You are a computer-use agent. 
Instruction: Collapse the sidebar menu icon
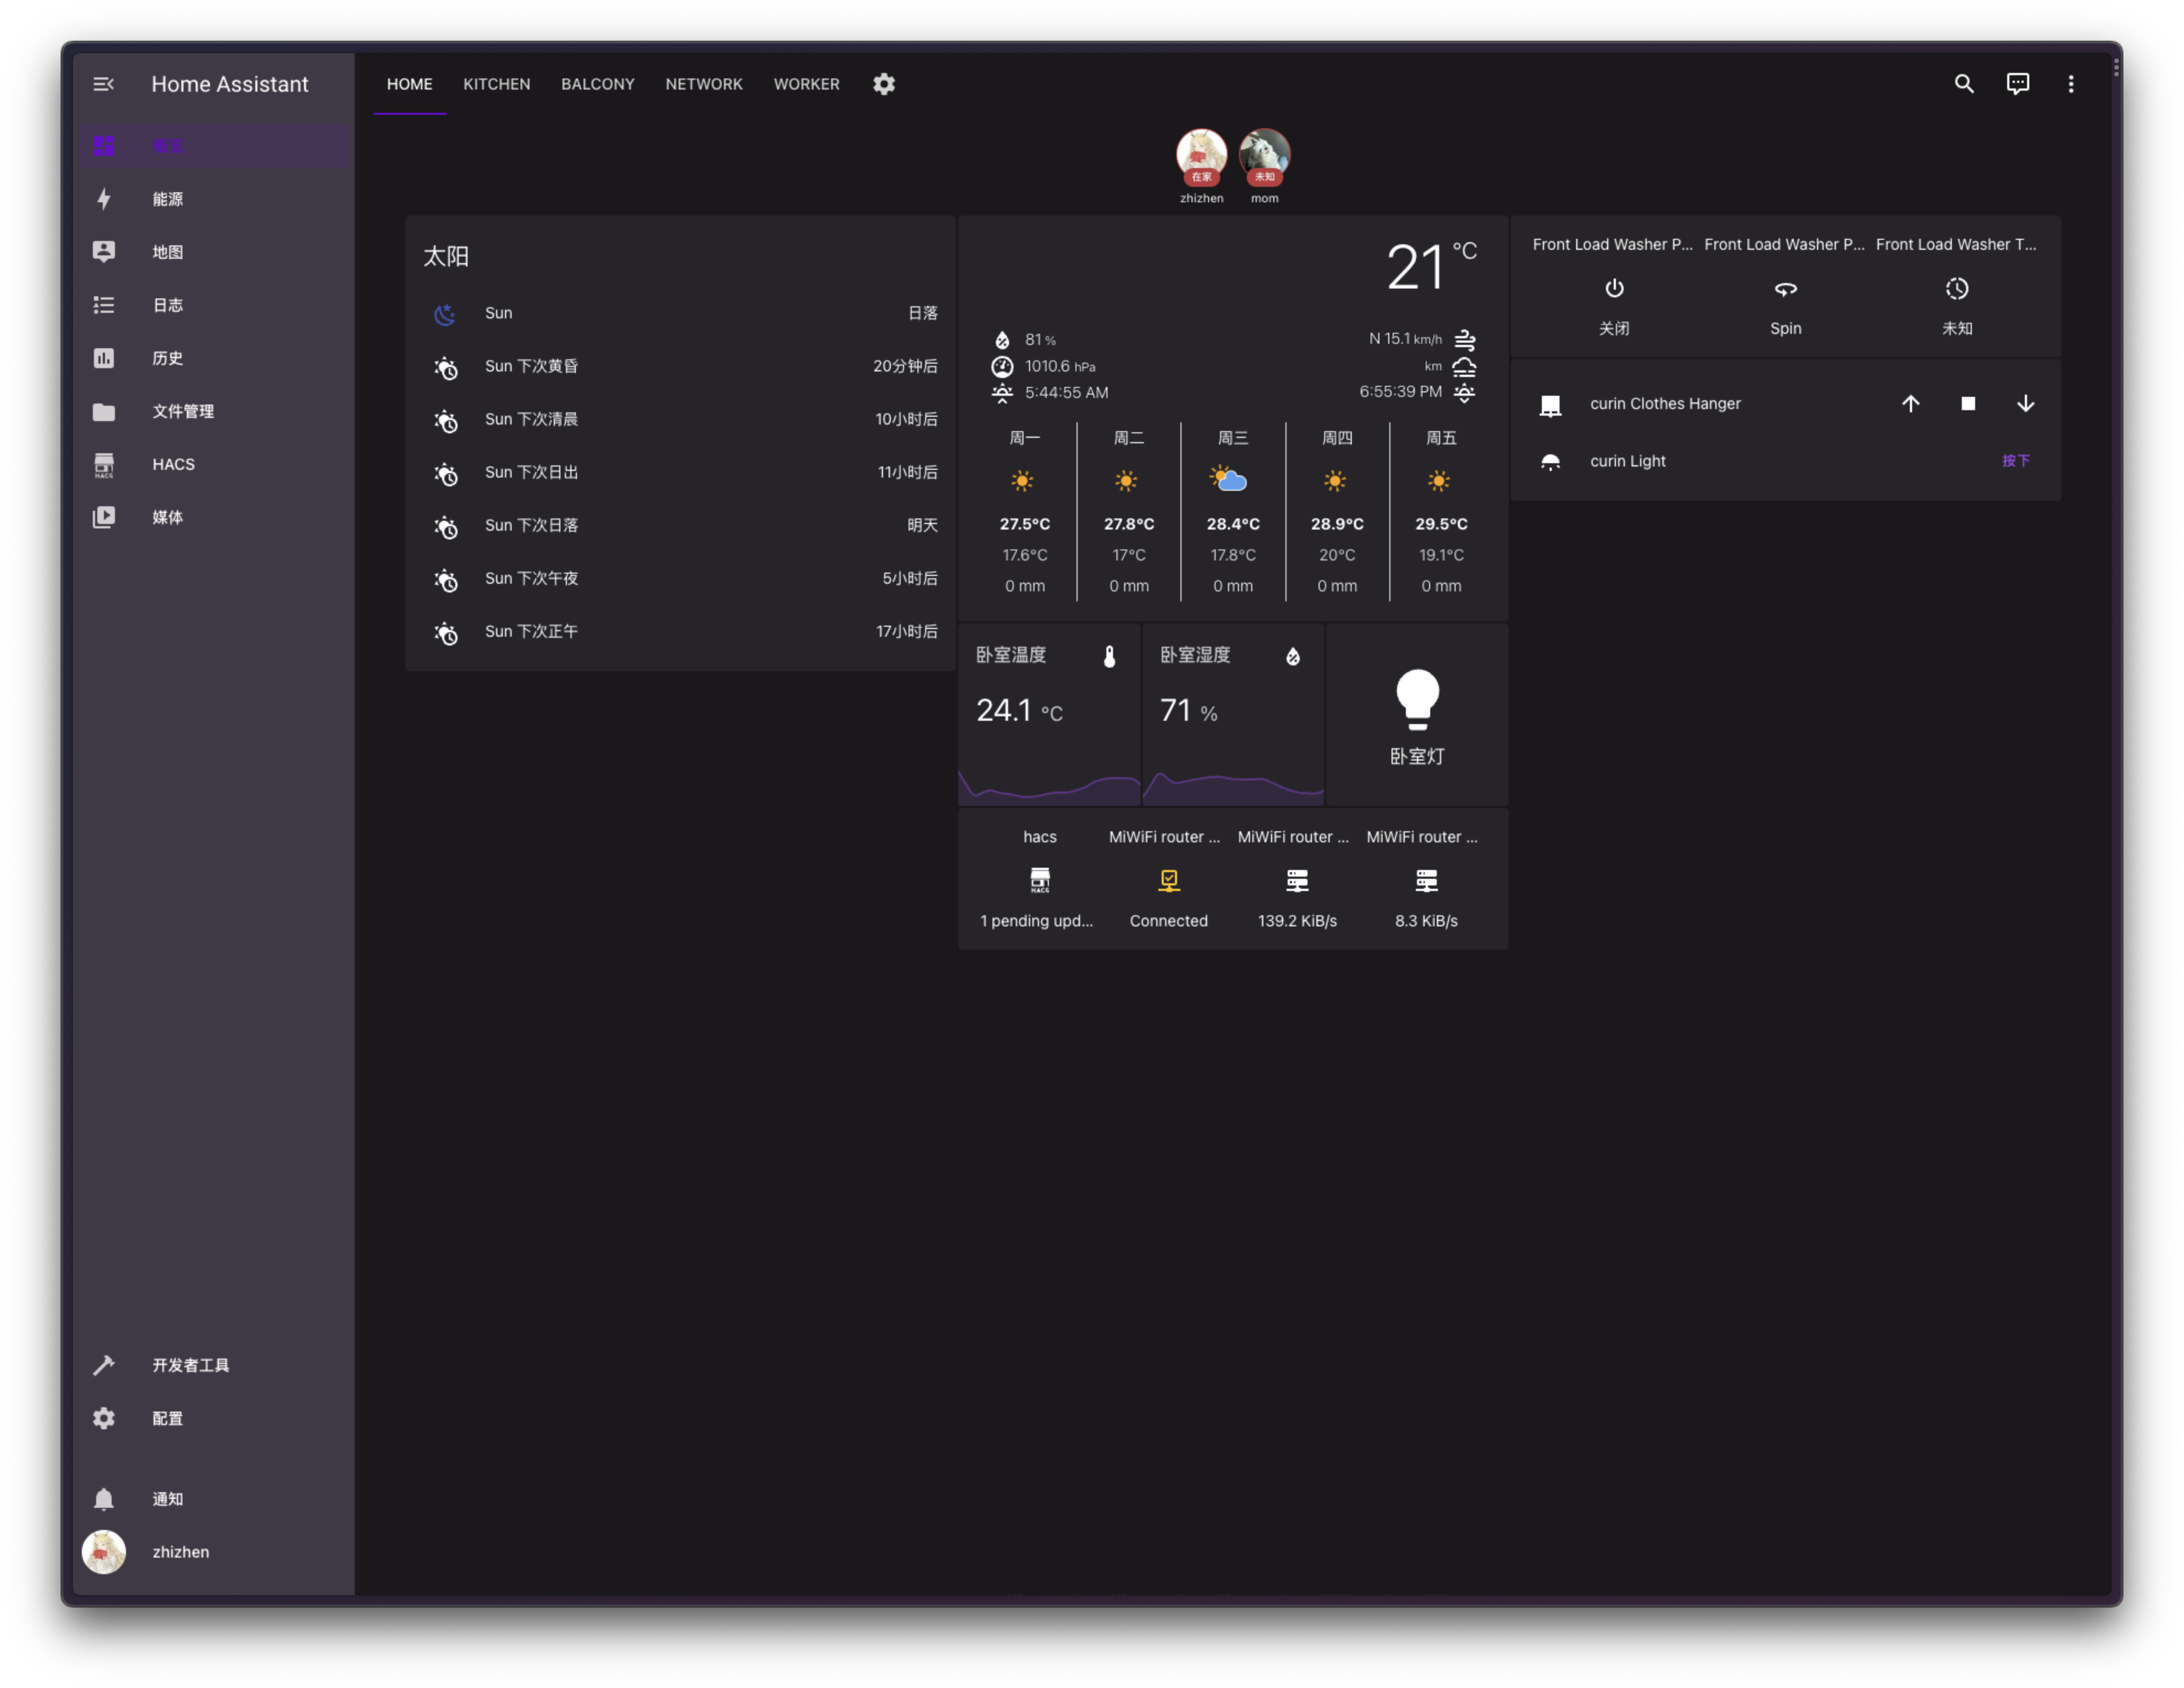(x=103, y=84)
